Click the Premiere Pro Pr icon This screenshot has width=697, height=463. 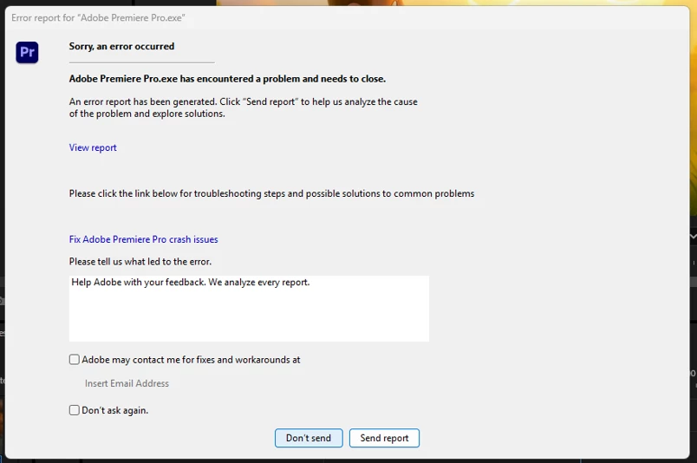point(27,52)
